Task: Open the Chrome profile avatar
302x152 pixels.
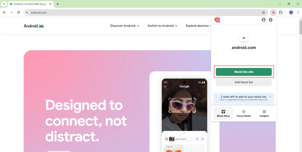Action: [291, 12]
